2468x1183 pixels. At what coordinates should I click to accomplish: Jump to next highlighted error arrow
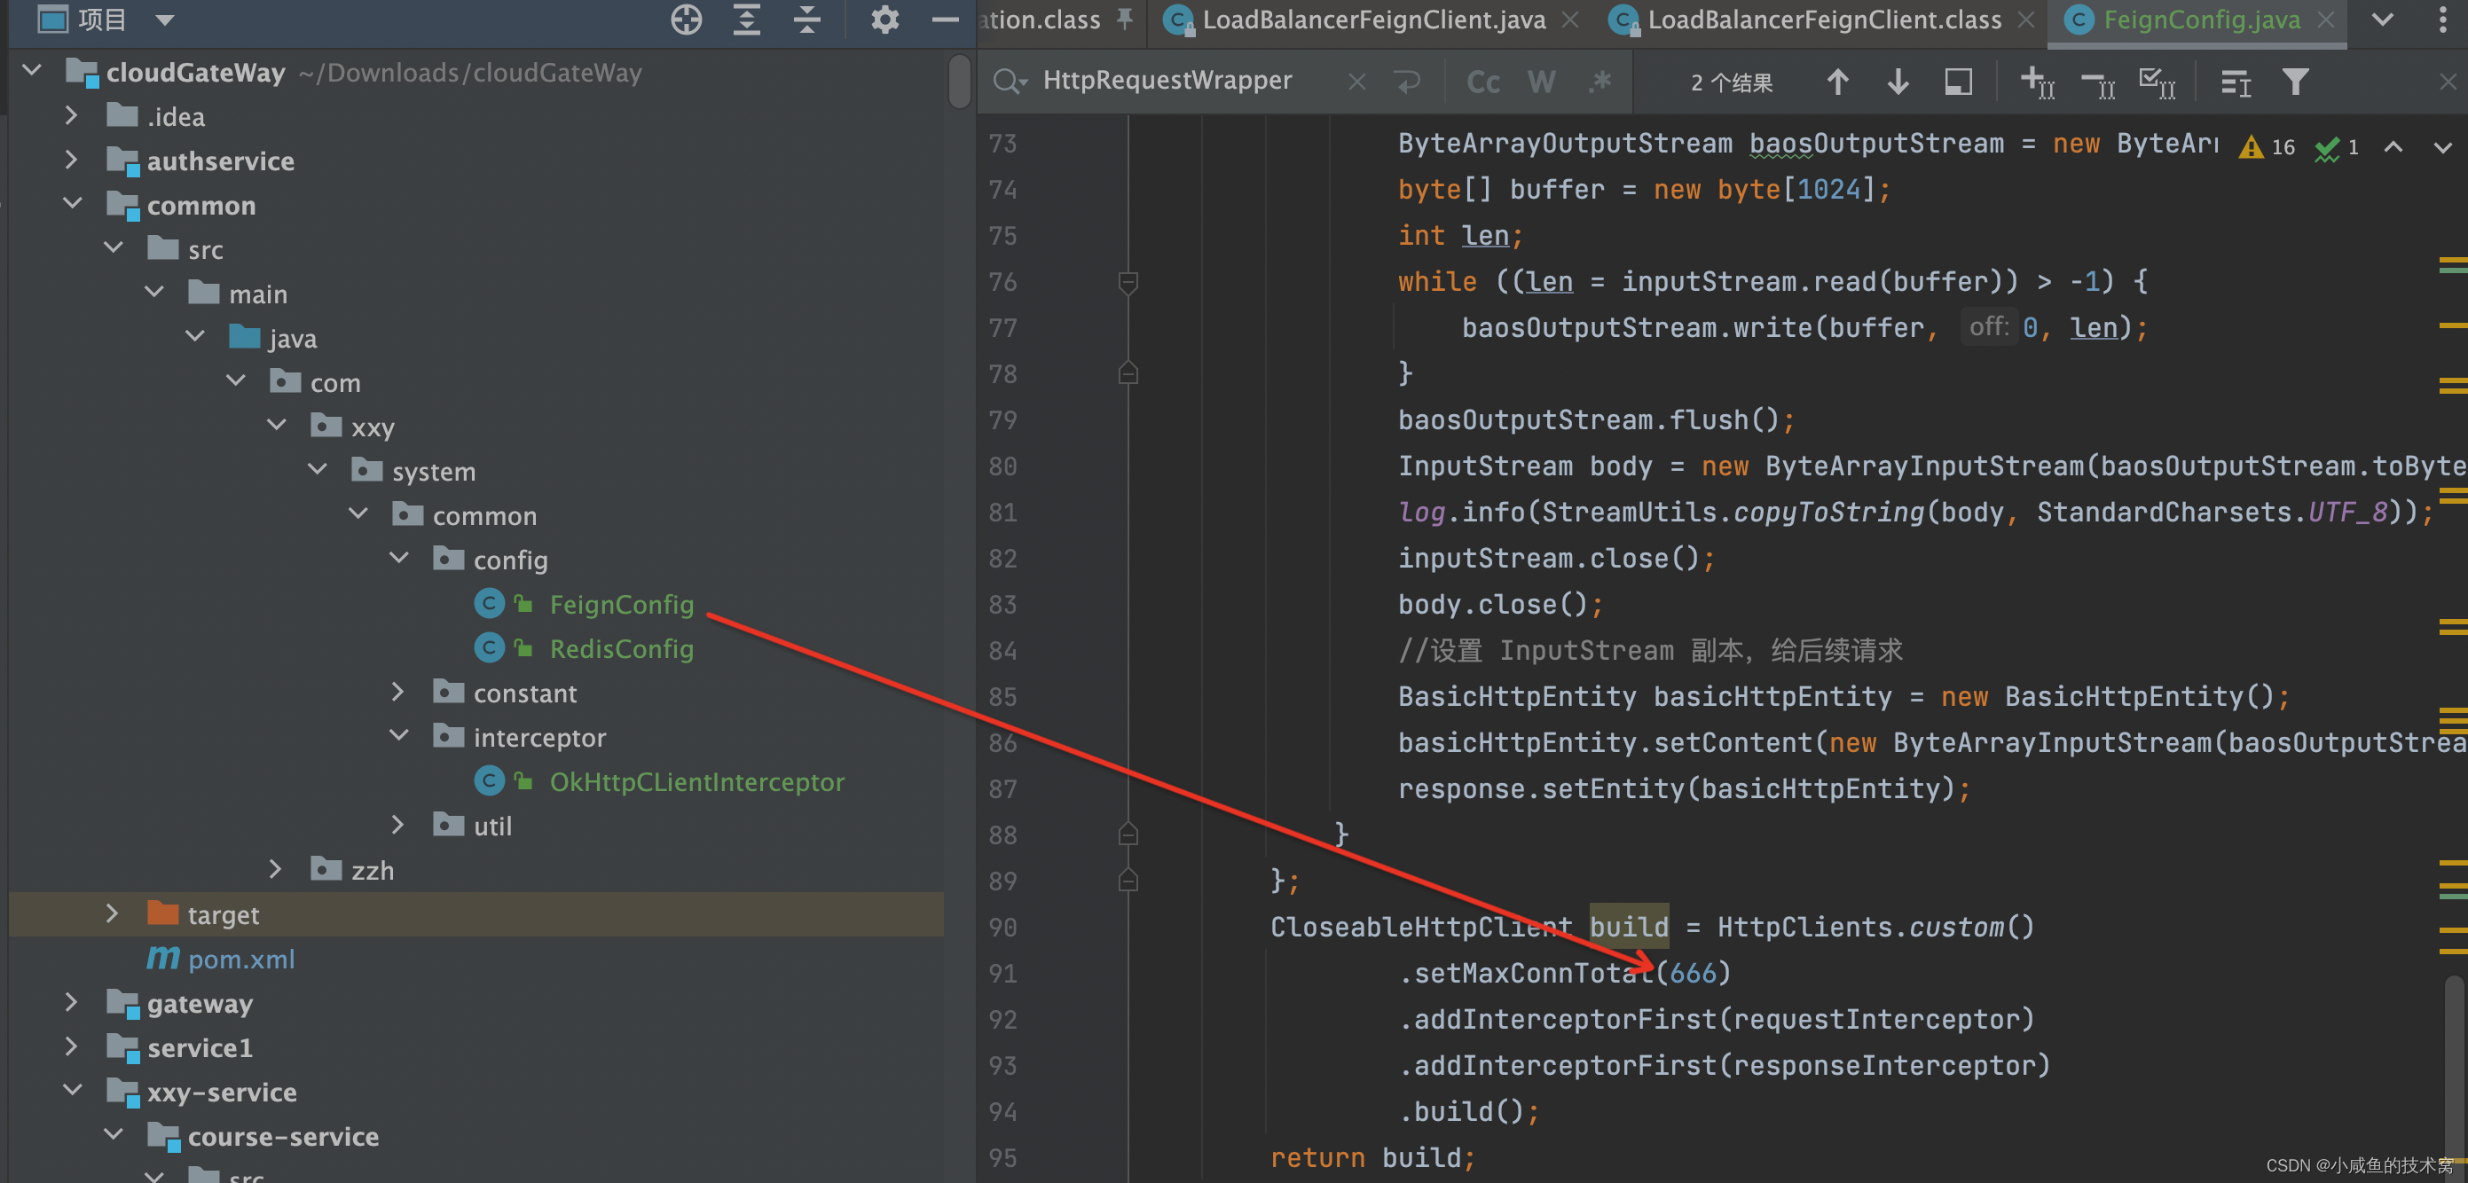click(2443, 146)
